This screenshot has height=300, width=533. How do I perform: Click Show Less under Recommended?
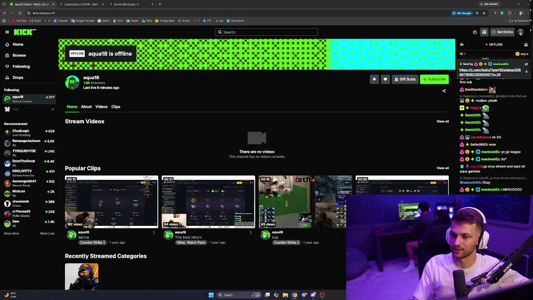tap(47, 233)
